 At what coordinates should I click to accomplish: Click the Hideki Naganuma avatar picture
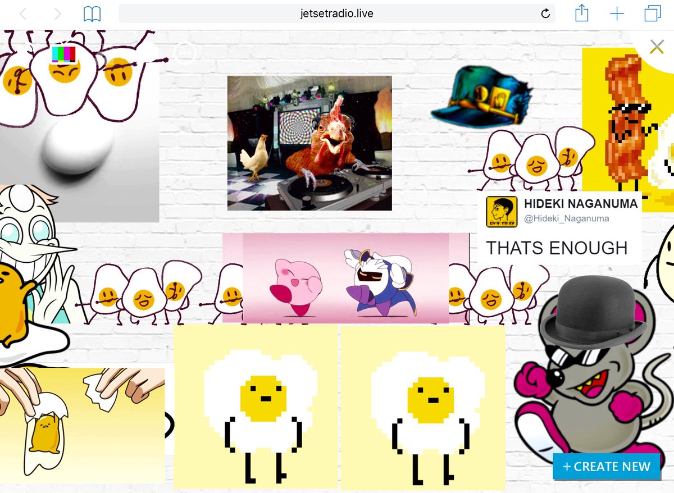(501, 212)
